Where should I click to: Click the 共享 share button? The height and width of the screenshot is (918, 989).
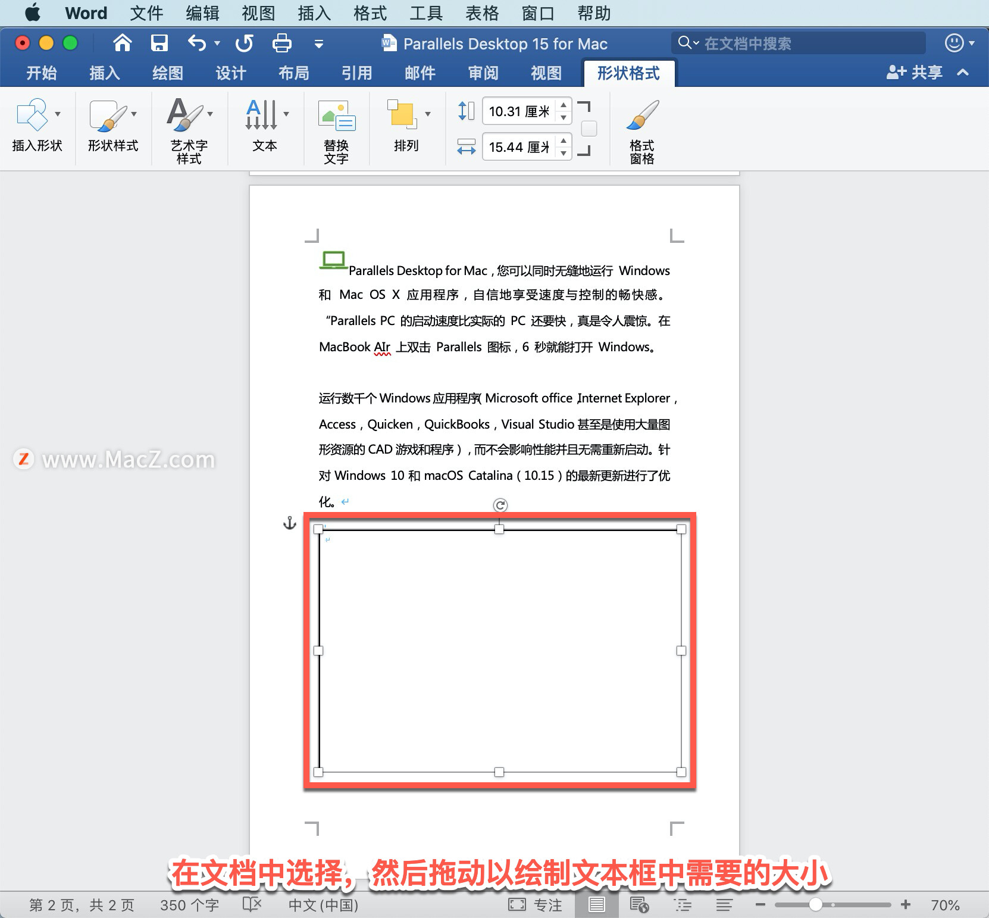pyautogui.click(x=915, y=73)
